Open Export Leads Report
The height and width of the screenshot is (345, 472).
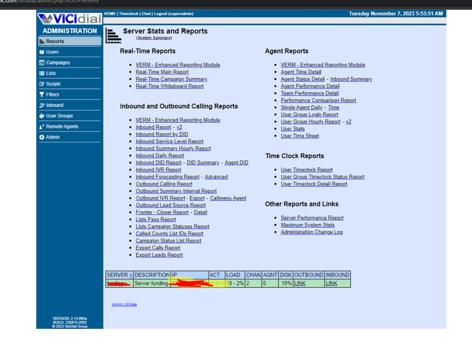coord(159,255)
